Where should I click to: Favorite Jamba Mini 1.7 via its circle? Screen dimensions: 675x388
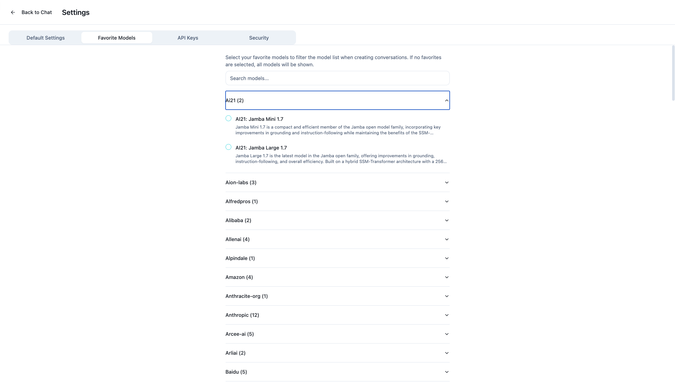229,118
